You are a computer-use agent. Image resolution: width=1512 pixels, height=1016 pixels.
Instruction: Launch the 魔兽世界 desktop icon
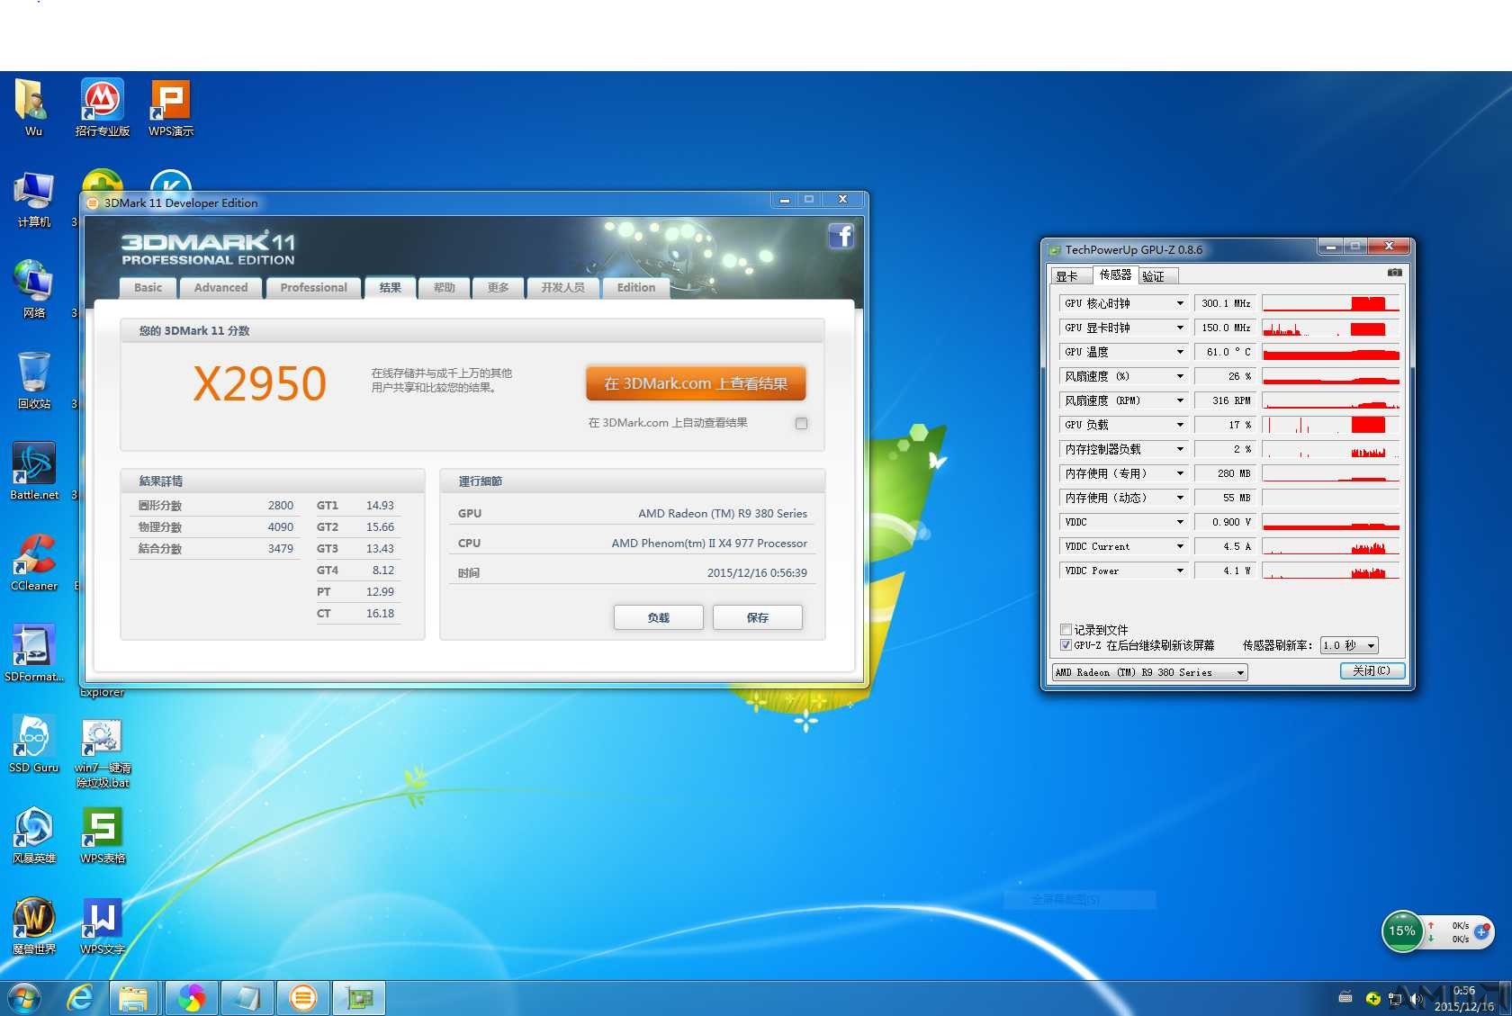click(x=33, y=926)
